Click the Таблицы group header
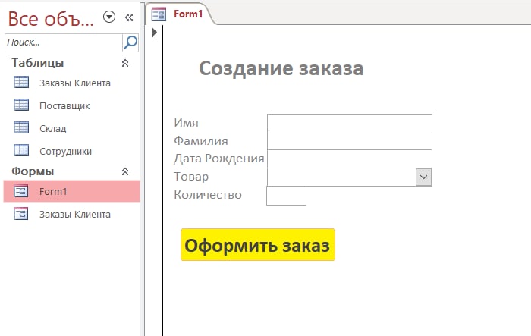 38,63
